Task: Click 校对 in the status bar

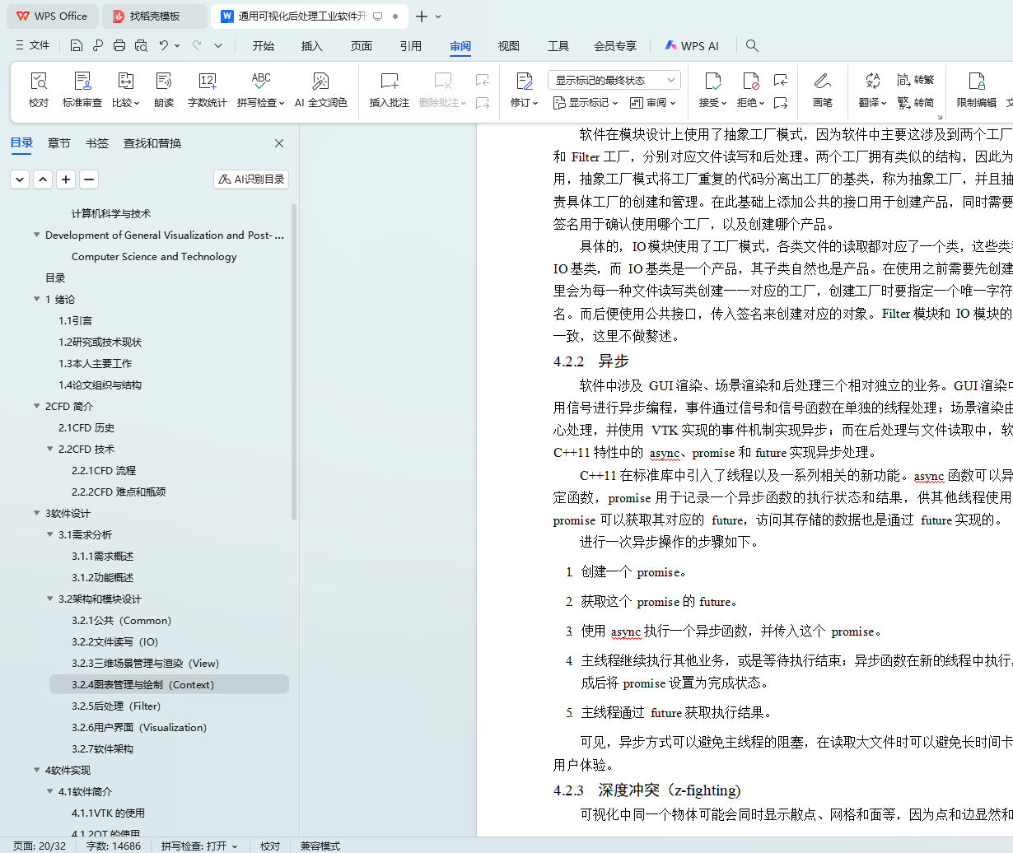Action: coord(270,846)
